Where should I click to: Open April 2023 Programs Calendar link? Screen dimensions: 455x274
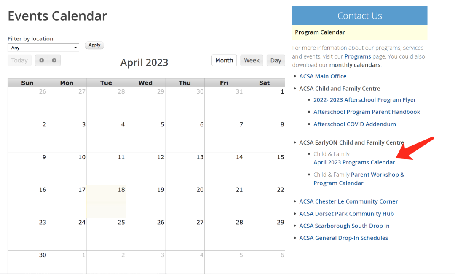[354, 162]
